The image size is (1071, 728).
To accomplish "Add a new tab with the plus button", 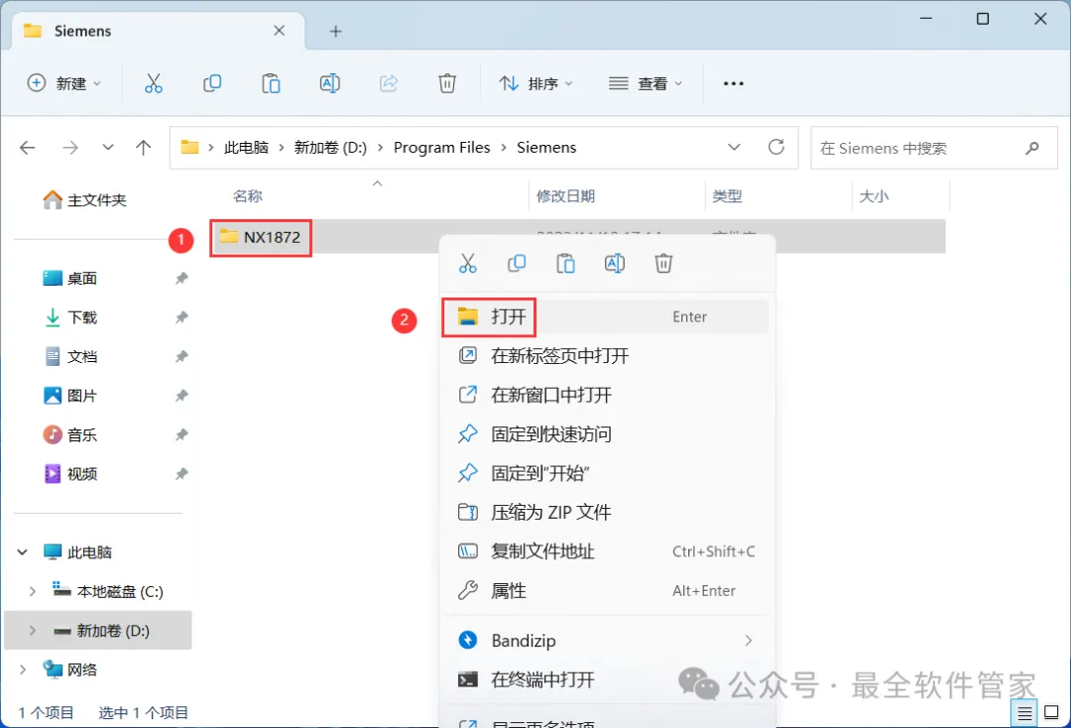I will [335, 32].
